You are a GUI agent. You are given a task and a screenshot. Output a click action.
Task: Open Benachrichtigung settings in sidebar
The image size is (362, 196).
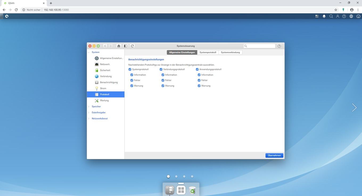pyautogui.click(x=106, y=82)
